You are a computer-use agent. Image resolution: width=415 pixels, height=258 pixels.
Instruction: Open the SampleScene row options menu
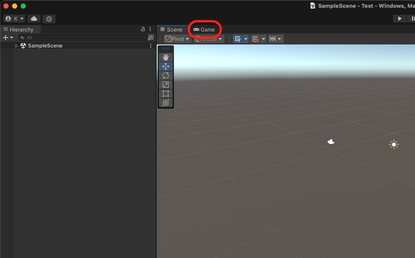pyautogui.click(x=151, y=46)
